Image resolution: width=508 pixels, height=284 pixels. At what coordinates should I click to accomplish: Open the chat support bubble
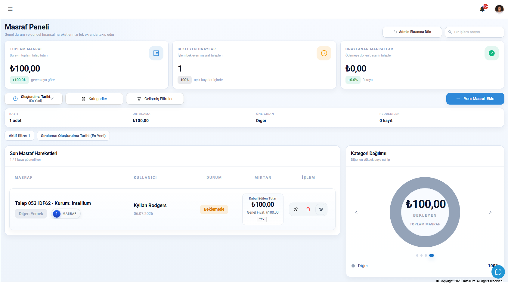point(498,272)
